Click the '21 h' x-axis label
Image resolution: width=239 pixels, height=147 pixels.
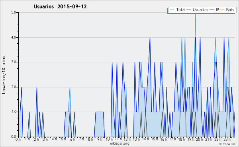tap(209, 139)
